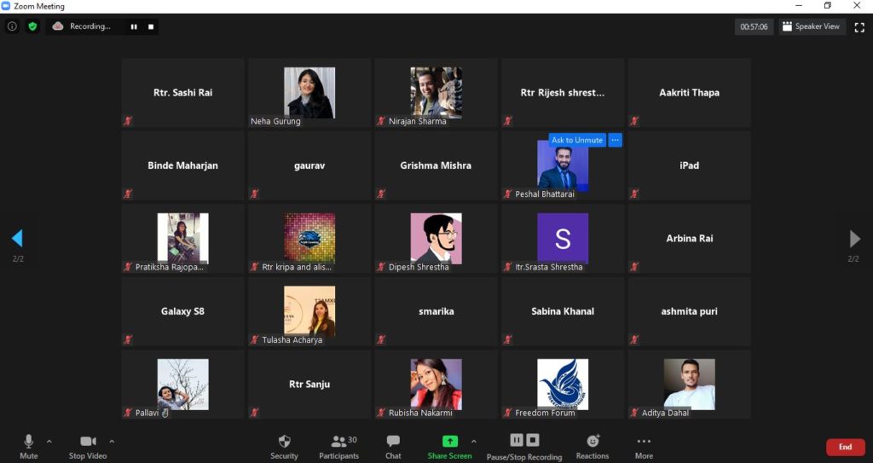
Task: Go to previous page with left arrow
Action: (x=17, y=238)
